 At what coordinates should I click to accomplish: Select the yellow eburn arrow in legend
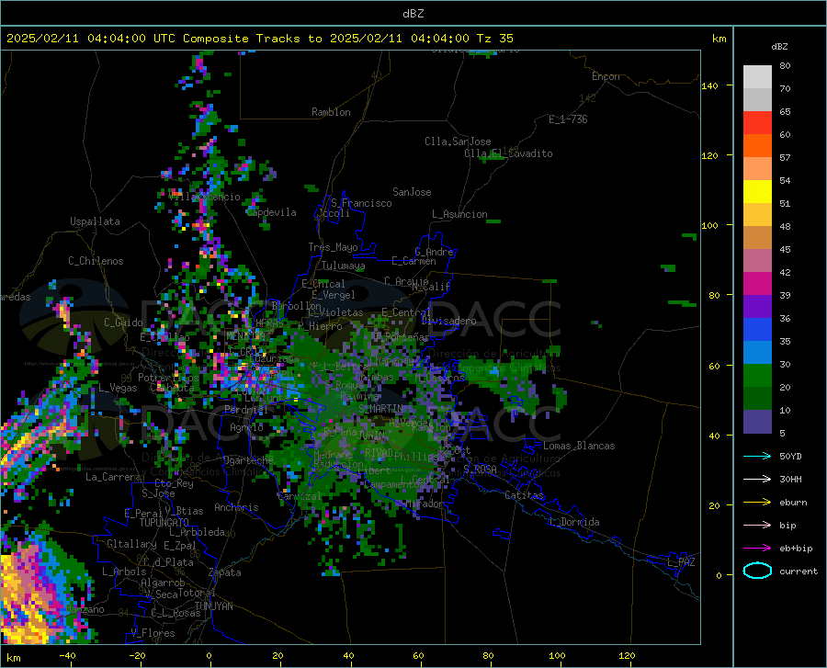[x=757, y=503]
